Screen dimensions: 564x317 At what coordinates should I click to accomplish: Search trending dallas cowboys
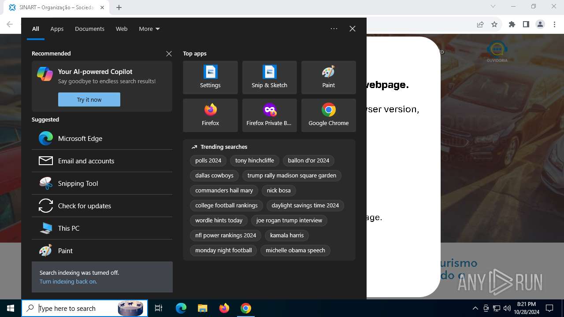click(214, 176)
